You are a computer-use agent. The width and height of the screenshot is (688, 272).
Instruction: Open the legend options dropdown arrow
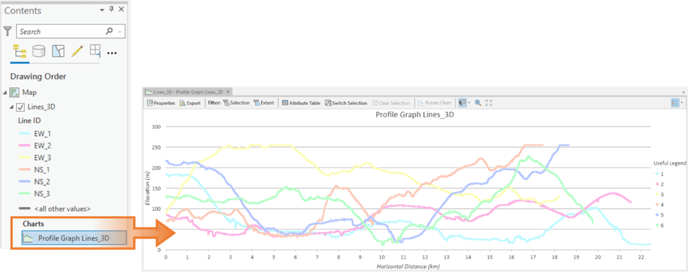(682, 103)
